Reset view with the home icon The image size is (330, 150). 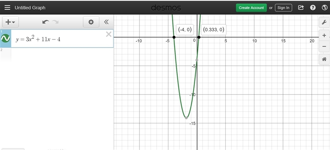(324, 59)
